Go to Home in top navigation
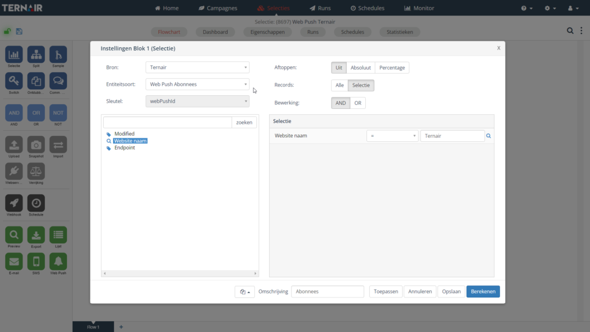The image size is (590, 332). click(167, 8)
